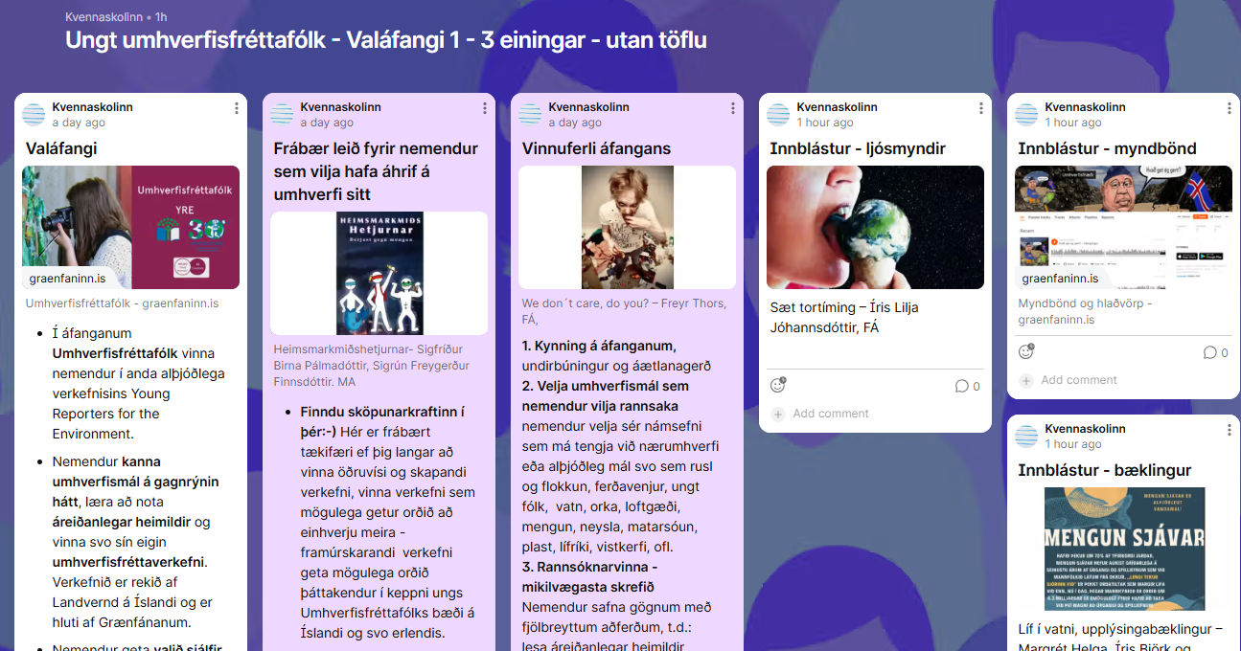Screen dimensions: 1241x651
Task: Open three-dot menu on Innblástur - myndbönd post
Action: point(1230,108)
